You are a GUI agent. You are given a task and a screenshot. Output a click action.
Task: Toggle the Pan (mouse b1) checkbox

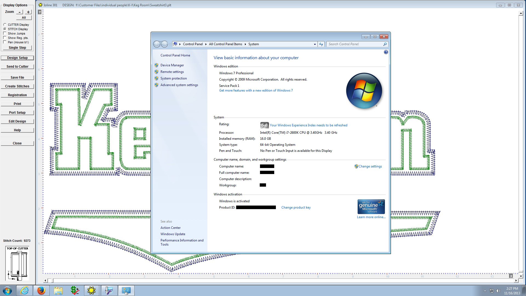pos(5,42)
